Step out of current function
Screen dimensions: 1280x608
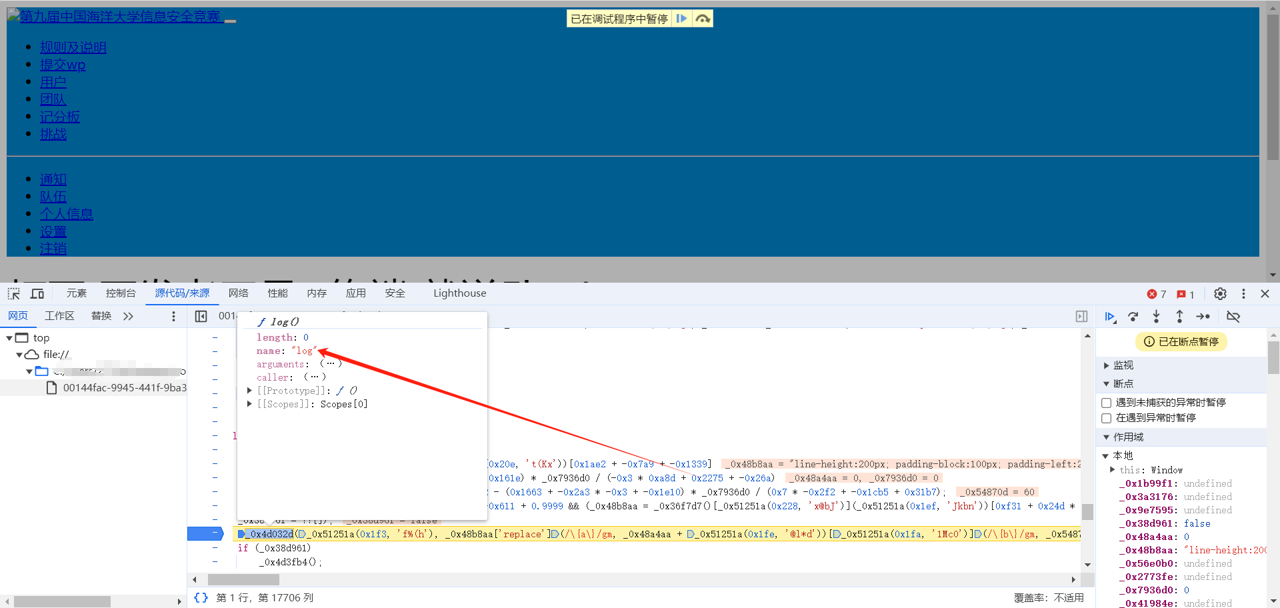click(1179, 317)
